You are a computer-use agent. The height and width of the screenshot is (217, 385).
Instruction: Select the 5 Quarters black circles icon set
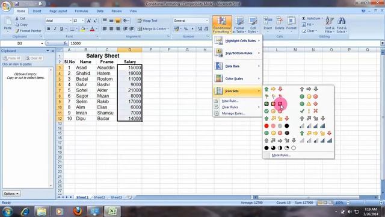280,148
